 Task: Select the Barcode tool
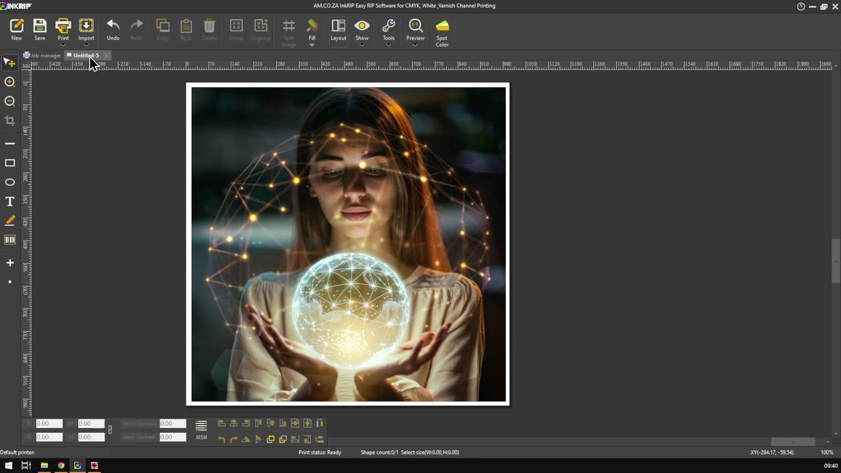(x=10, y=240)
